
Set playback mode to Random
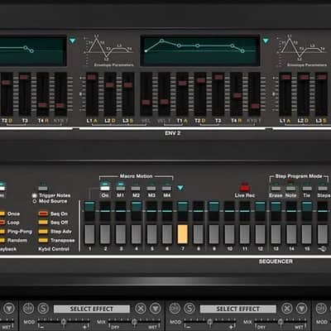2,240
